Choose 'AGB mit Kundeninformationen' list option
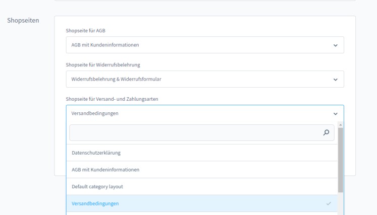 [x=105, y=170]
